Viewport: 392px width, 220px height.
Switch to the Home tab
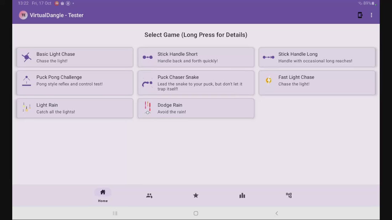[103, 195]
